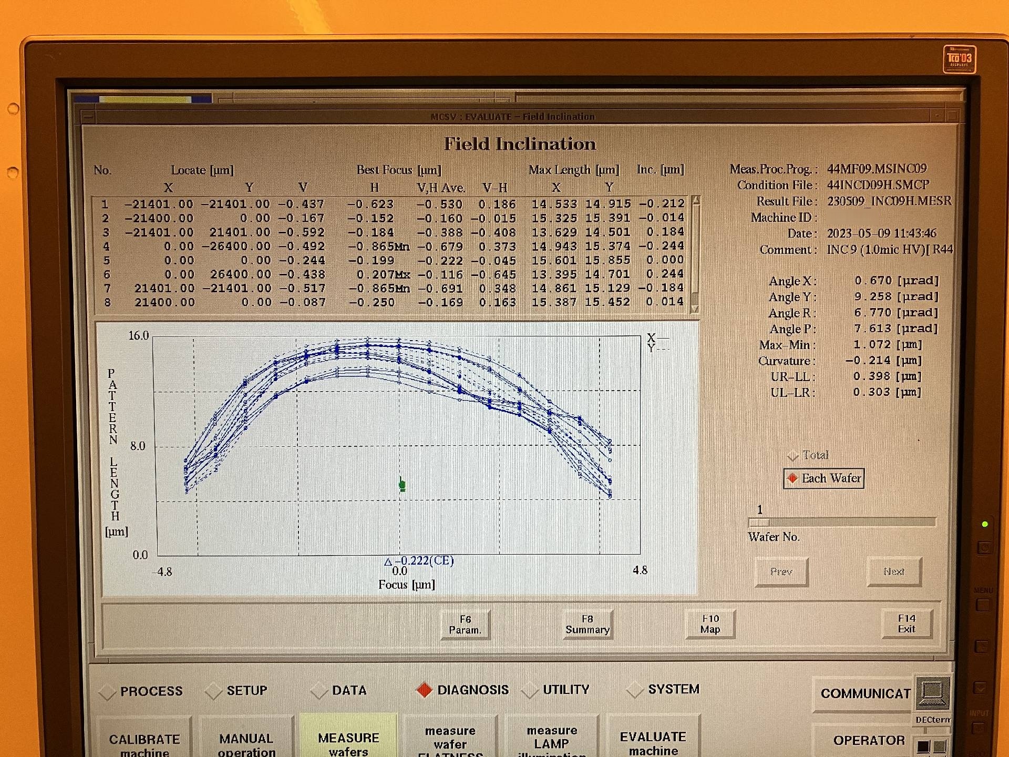The width and height of the screenshot is (1009, 757).
Task: Click the Comment text INC9 (1.0mic HV)
Action: 876,249
